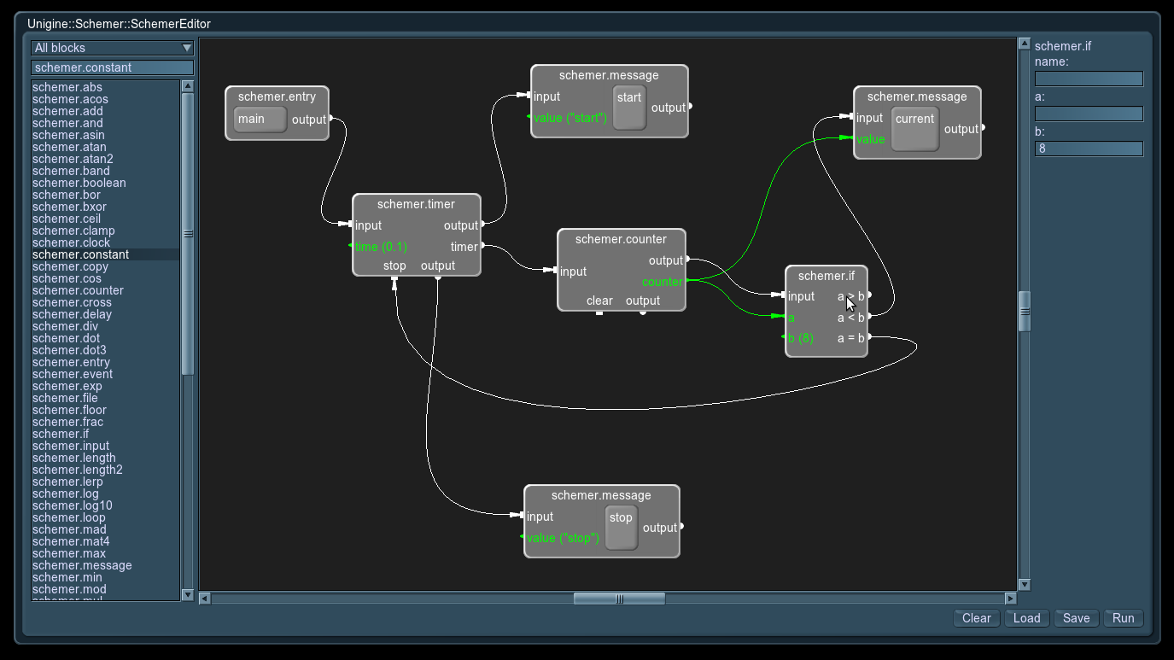The image size is (1174, 660).
Task: Click the main button in schemer.entry block
Action: click(260, 120)
